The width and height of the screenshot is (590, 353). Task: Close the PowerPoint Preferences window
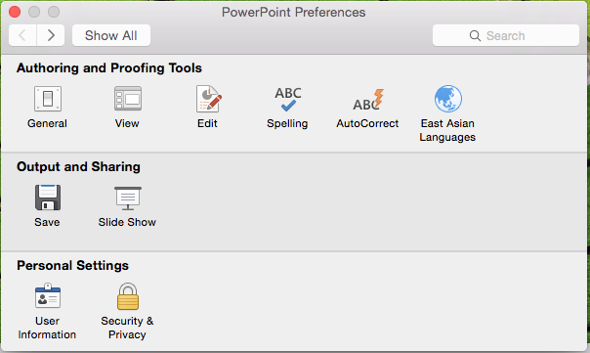pyautogui.click(x=15, y=12)
